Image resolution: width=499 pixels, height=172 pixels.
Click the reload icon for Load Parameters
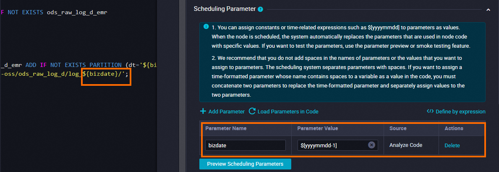point(252,111)
